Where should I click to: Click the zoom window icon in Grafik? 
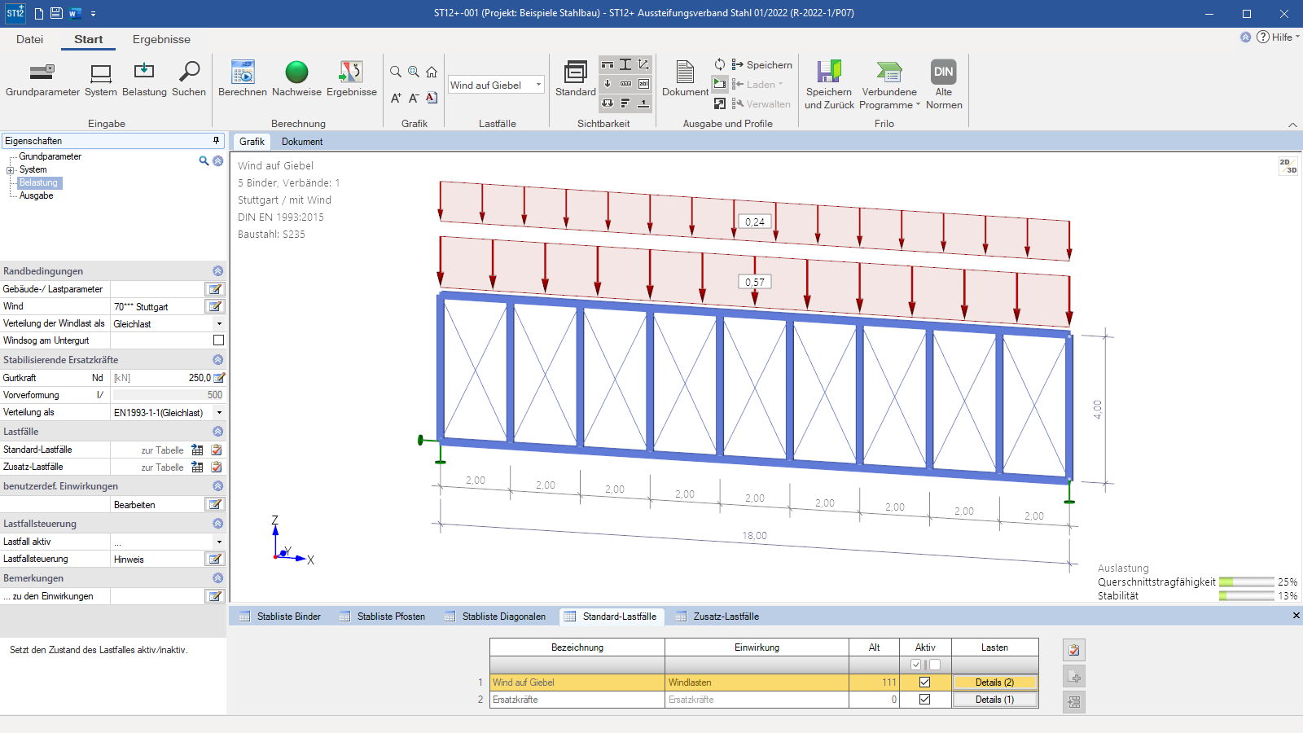pos(414,72)
